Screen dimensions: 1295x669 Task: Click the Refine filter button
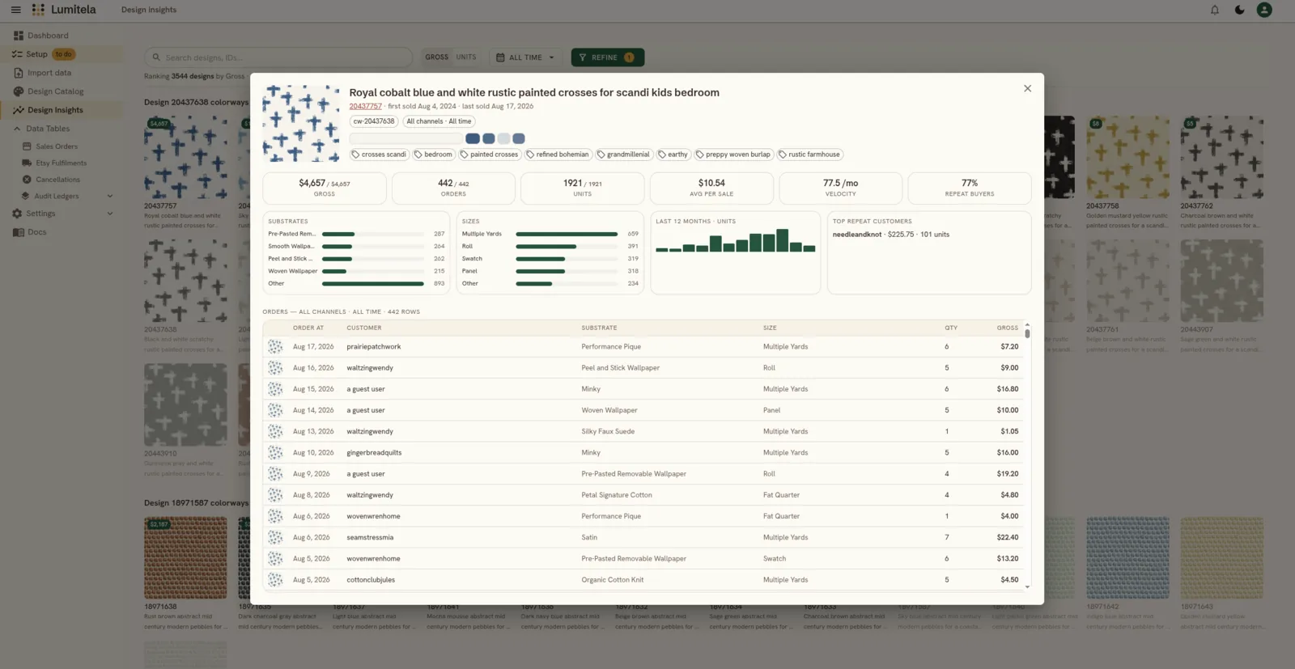pos(608,57)
